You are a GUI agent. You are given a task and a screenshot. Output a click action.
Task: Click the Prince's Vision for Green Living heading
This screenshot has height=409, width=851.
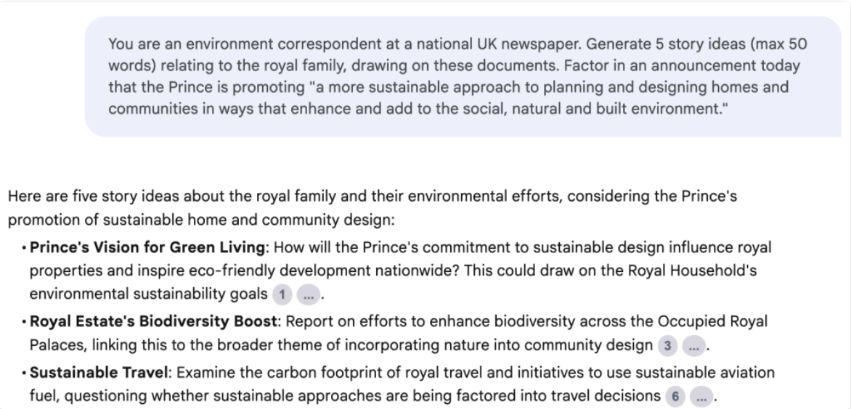[147, 248]
